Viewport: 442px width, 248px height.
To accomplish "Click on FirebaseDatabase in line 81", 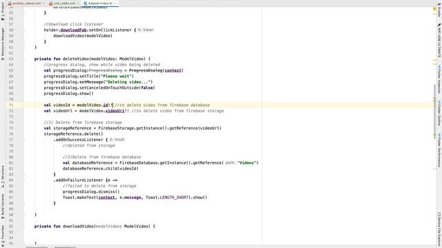I will coord(138,163).
